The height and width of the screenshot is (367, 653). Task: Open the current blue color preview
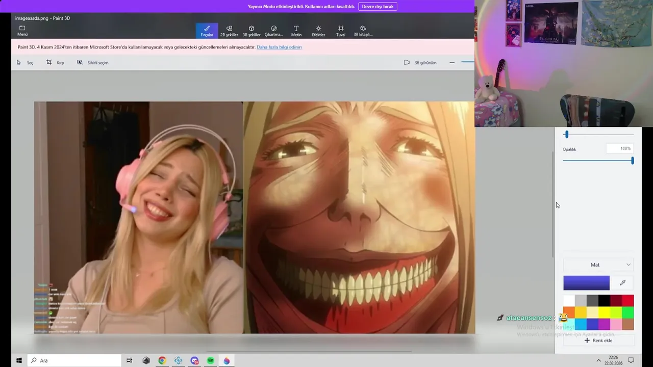click(587, 283)
